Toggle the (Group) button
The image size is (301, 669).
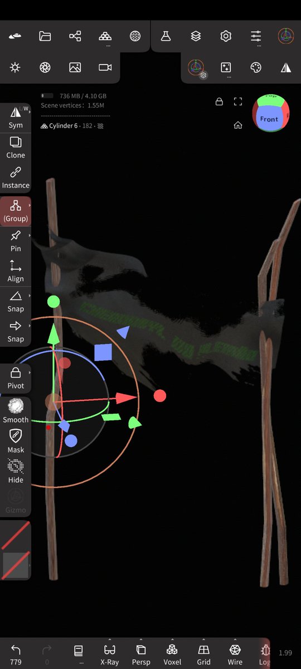pos(16,211)
